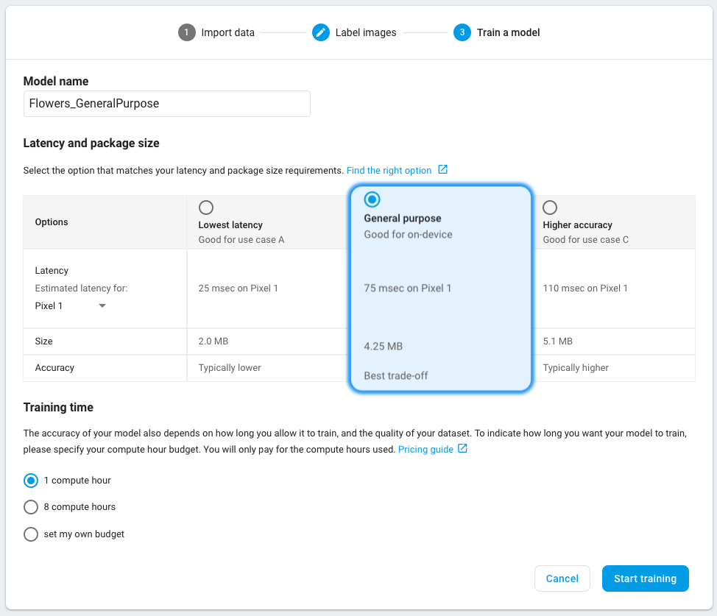This screenshot has width=717, height=616.
Task: Click the external link icon beside Find the right option
Action: 442,169
